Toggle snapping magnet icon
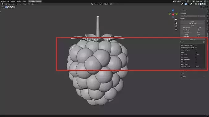The height and width of the screenshot is (117, 209). point(105,4)
